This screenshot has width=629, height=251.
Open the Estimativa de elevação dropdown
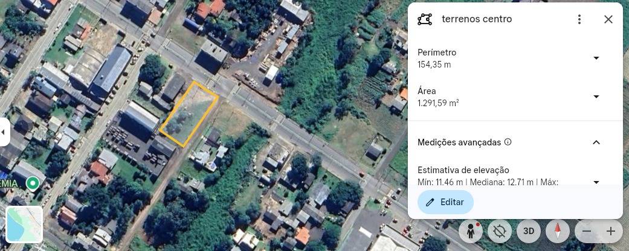click(596, 182)
